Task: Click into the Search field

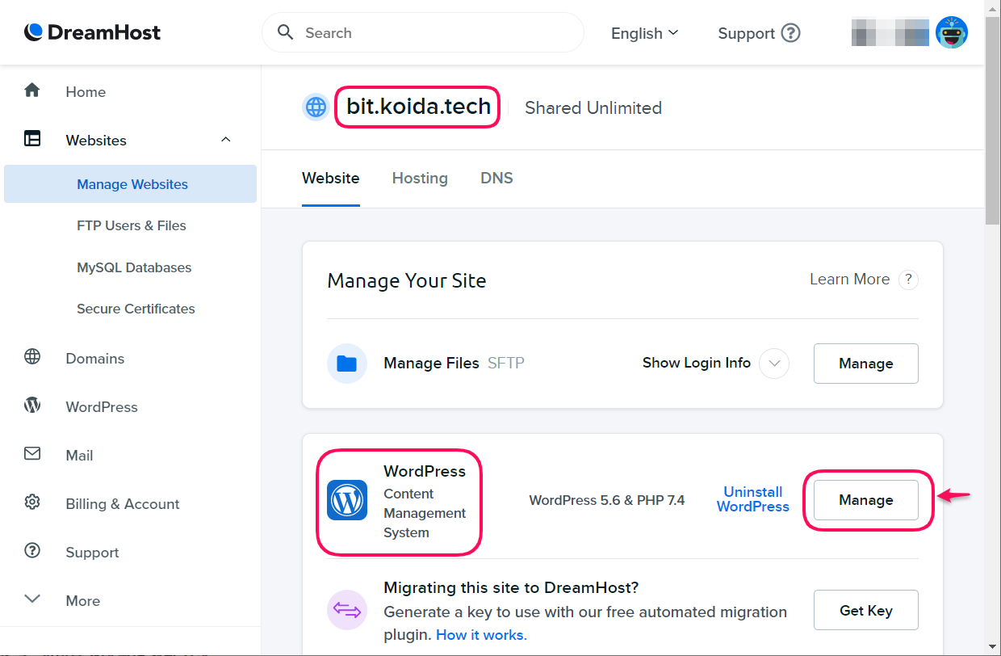Action: [x=423, y=33]
